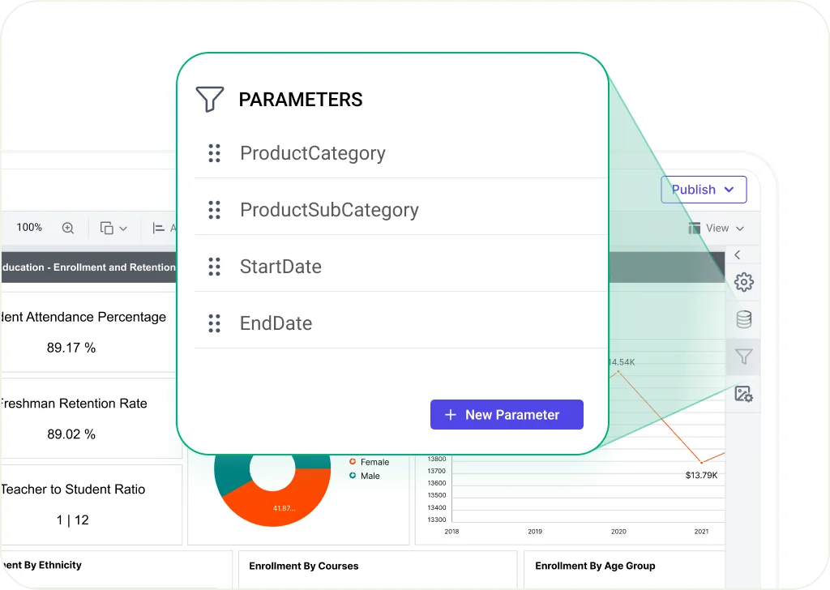Click the drag handle beside ProductCategory
Viewport: 830px width, 590px height.
(x=214, y=153)
